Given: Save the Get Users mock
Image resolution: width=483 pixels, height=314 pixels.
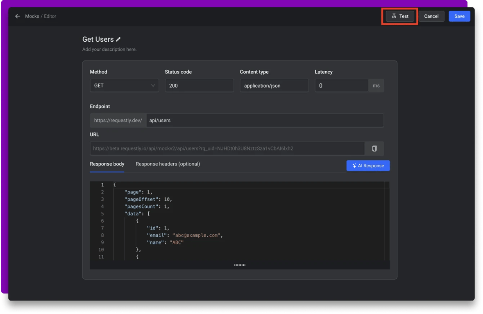Looking at the screenshot, I should [x=459, y=16].
